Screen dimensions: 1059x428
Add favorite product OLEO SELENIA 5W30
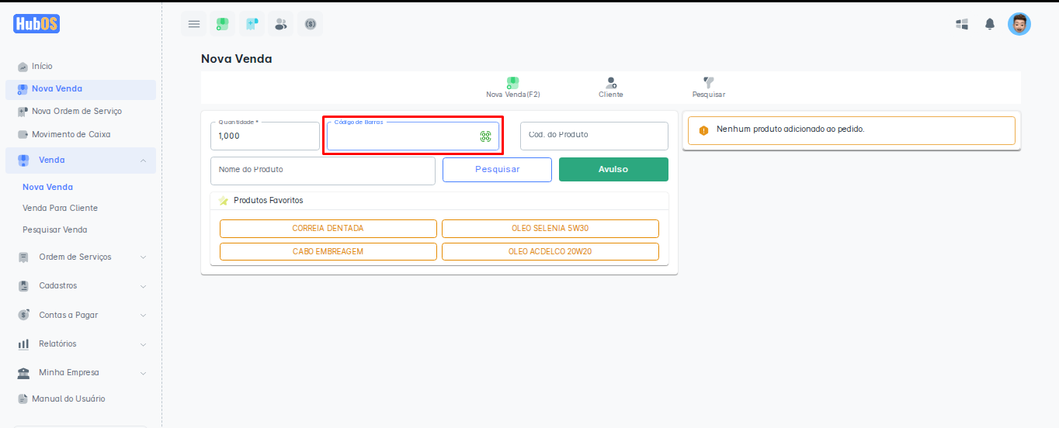click(550, 229)
